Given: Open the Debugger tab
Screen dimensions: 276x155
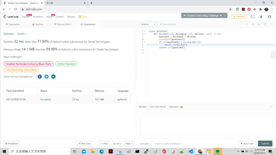Looking at the screenshot, I should point(176,107).
